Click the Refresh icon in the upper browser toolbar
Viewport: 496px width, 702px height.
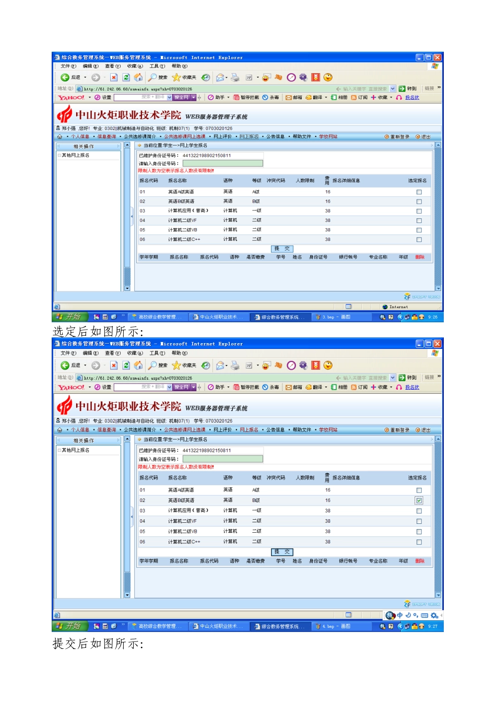pos(126,77)
